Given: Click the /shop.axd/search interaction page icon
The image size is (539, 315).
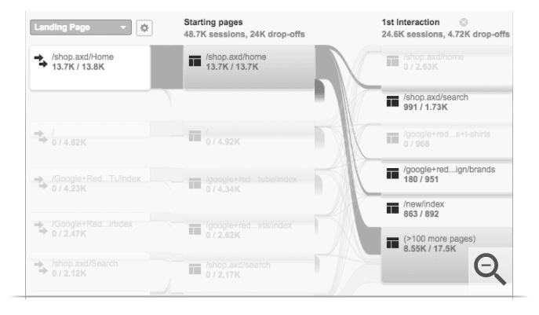Looking at the screenshot, I should (392, 101).
